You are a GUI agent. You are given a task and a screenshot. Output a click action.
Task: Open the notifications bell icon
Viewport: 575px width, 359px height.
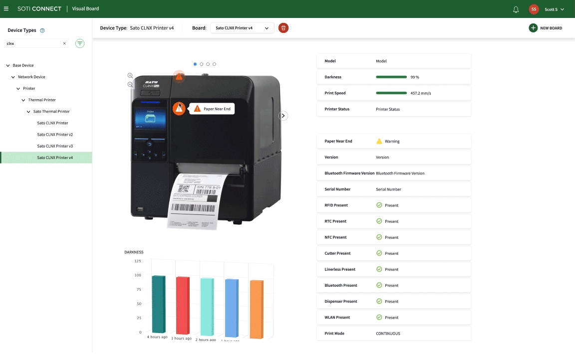pyautogui.click(x=516, y=9)
